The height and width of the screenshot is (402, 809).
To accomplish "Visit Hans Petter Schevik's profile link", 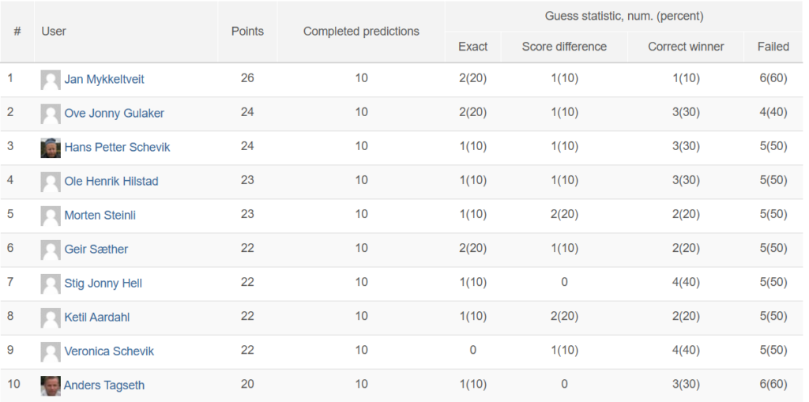I will [x=117, y=148].
